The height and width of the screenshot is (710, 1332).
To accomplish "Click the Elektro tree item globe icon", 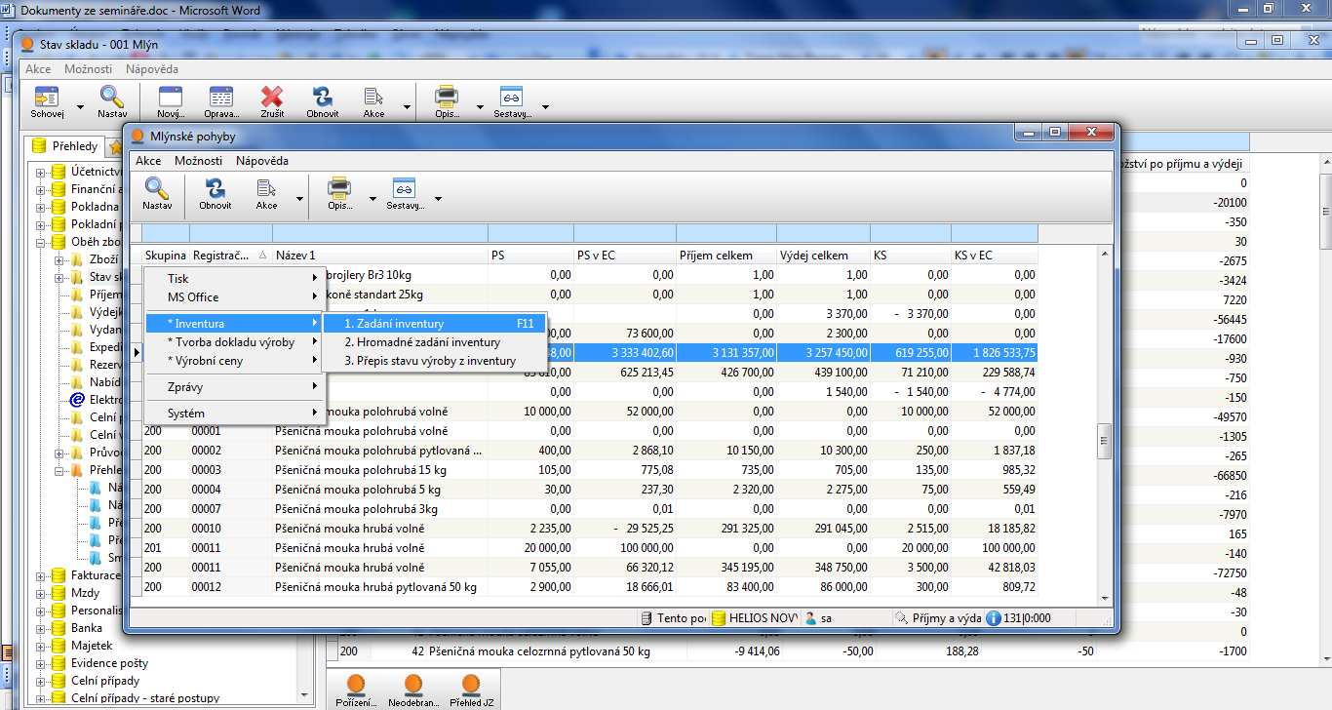I will tap(78, 399).
